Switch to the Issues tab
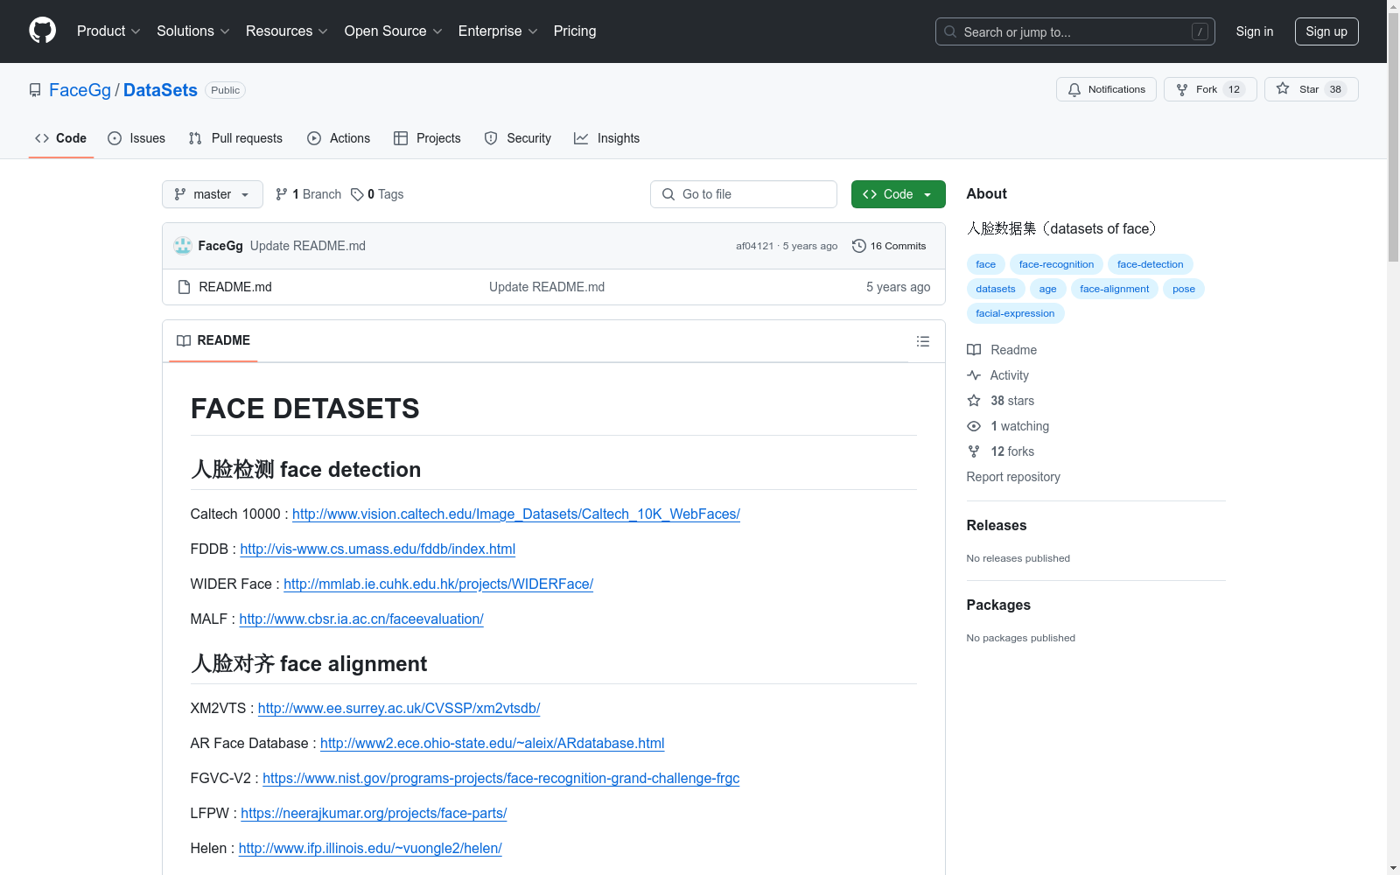The image size is (1400, 875). (136, 138)
